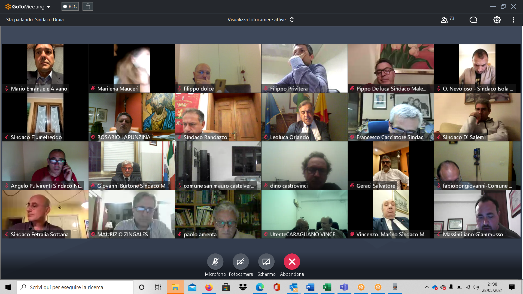
Task: Click the dino castrovinci name label
Action: [289, 186]
